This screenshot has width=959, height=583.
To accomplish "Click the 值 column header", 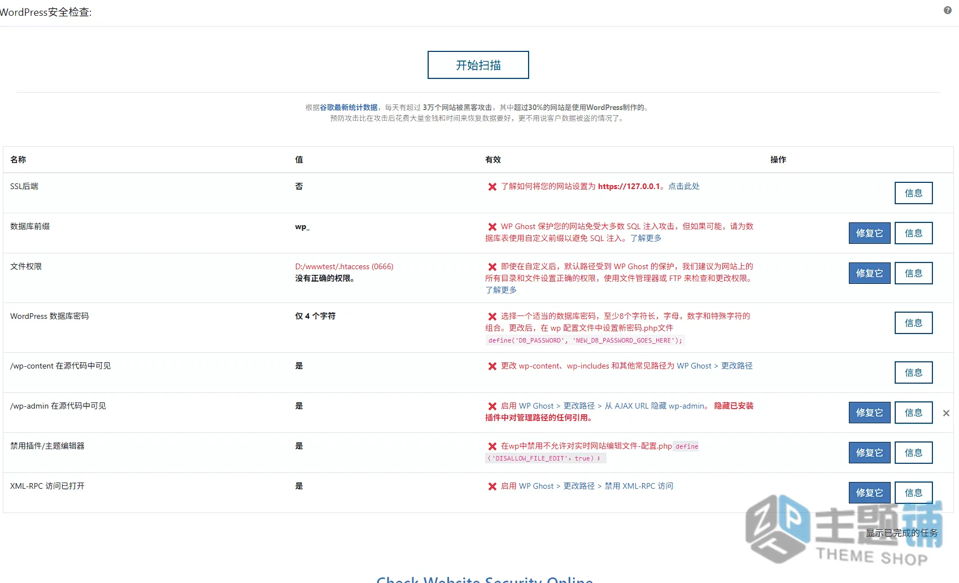I will coord(299,160).
